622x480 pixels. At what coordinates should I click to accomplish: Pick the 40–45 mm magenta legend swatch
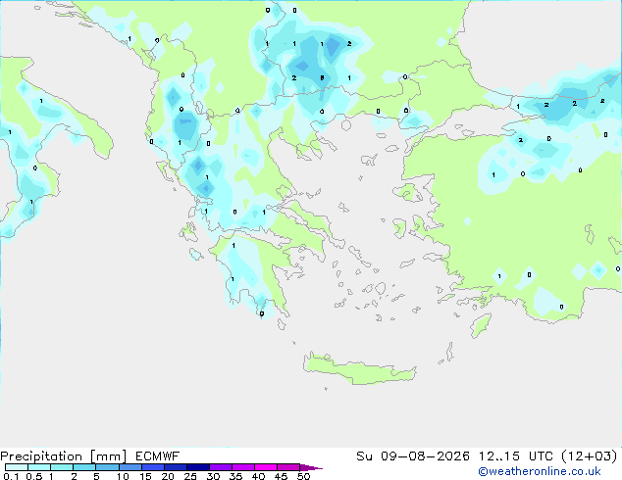266,467
